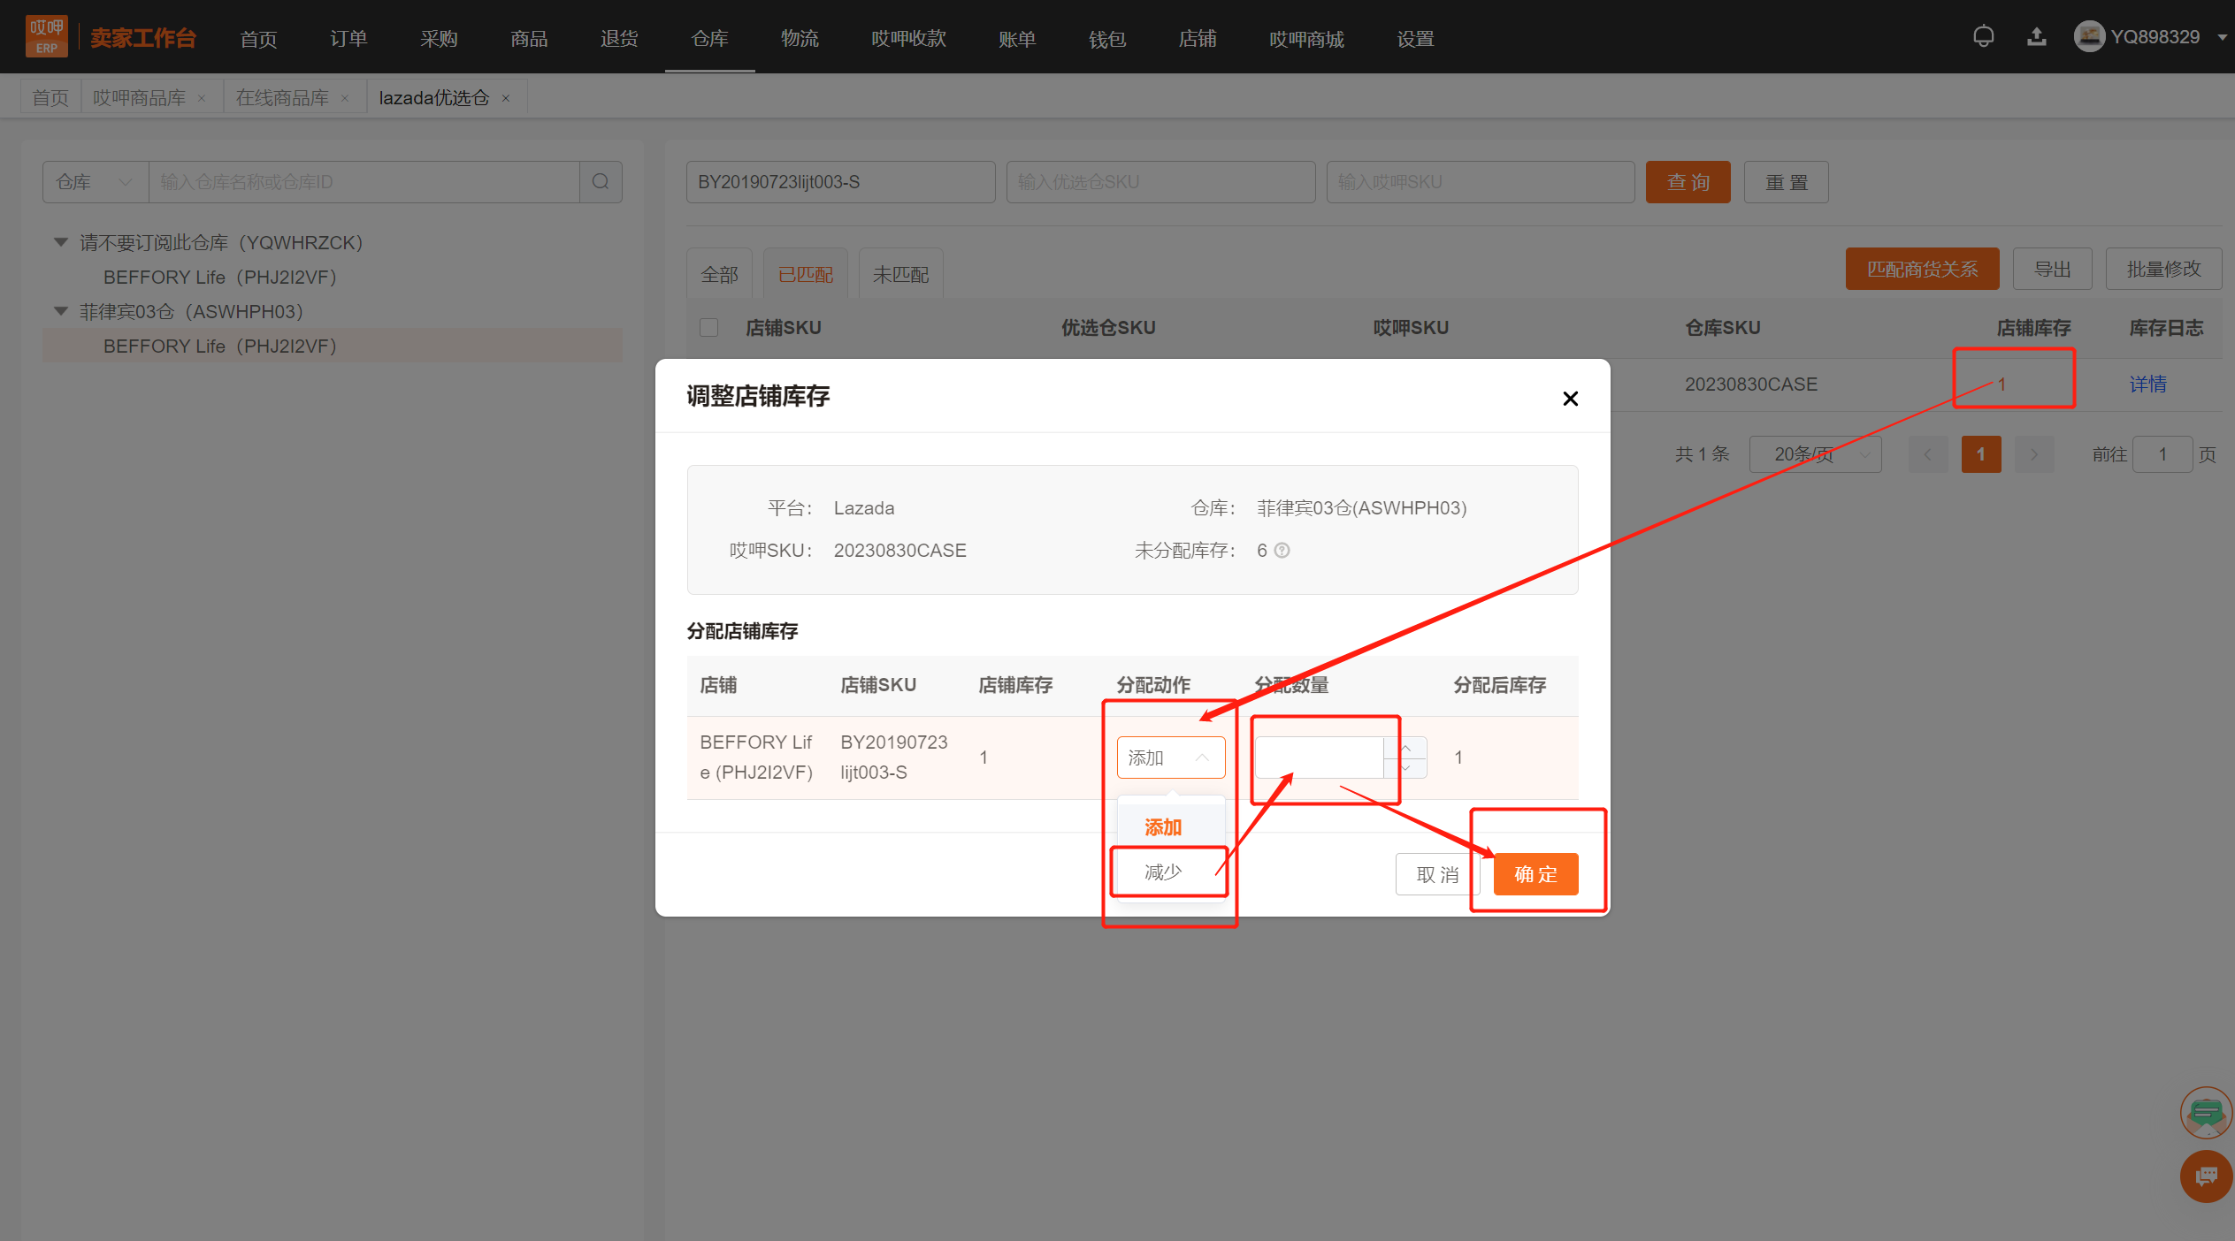2235x1241 pixels.
Task: Open the green customer service icon
Action: (2206, 1113)
